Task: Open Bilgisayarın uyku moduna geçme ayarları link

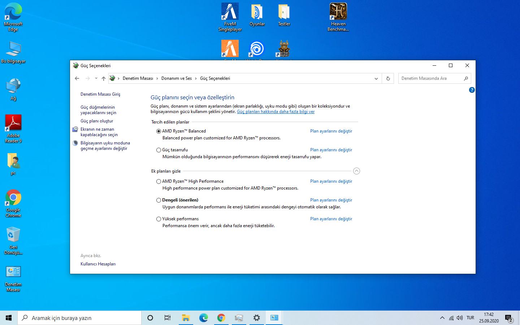Action: (105, 146)
